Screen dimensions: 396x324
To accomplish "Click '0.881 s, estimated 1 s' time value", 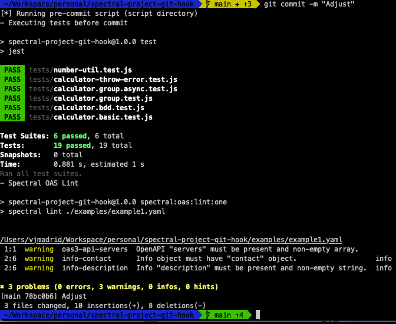I will point(99,164).
